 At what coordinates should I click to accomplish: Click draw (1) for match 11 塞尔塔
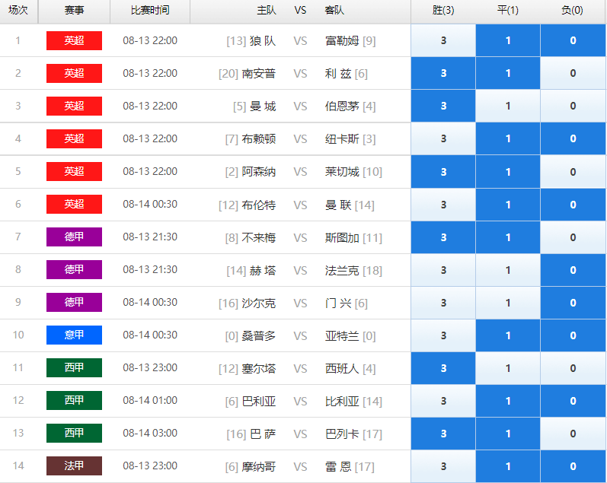[508, 368]
